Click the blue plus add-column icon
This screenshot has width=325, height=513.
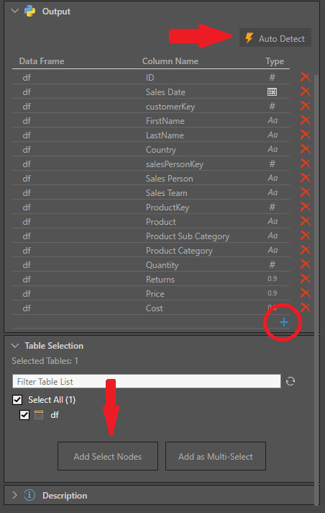click(284, 322)
